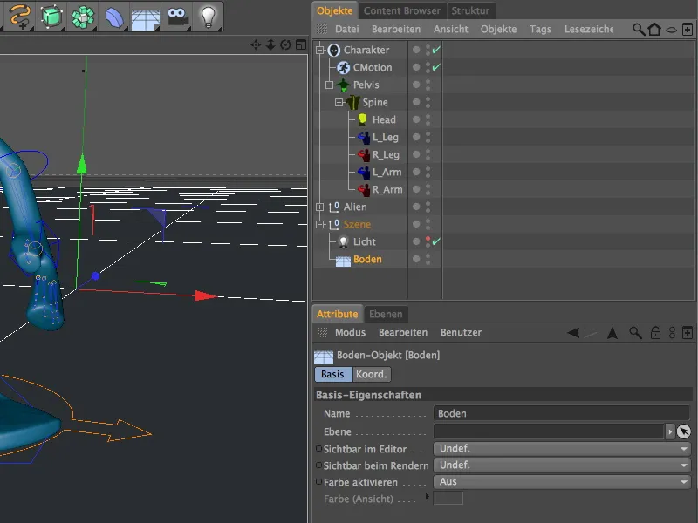Click the Name input field containing Boden
The image size is (698, 523).
coord(562,413)
